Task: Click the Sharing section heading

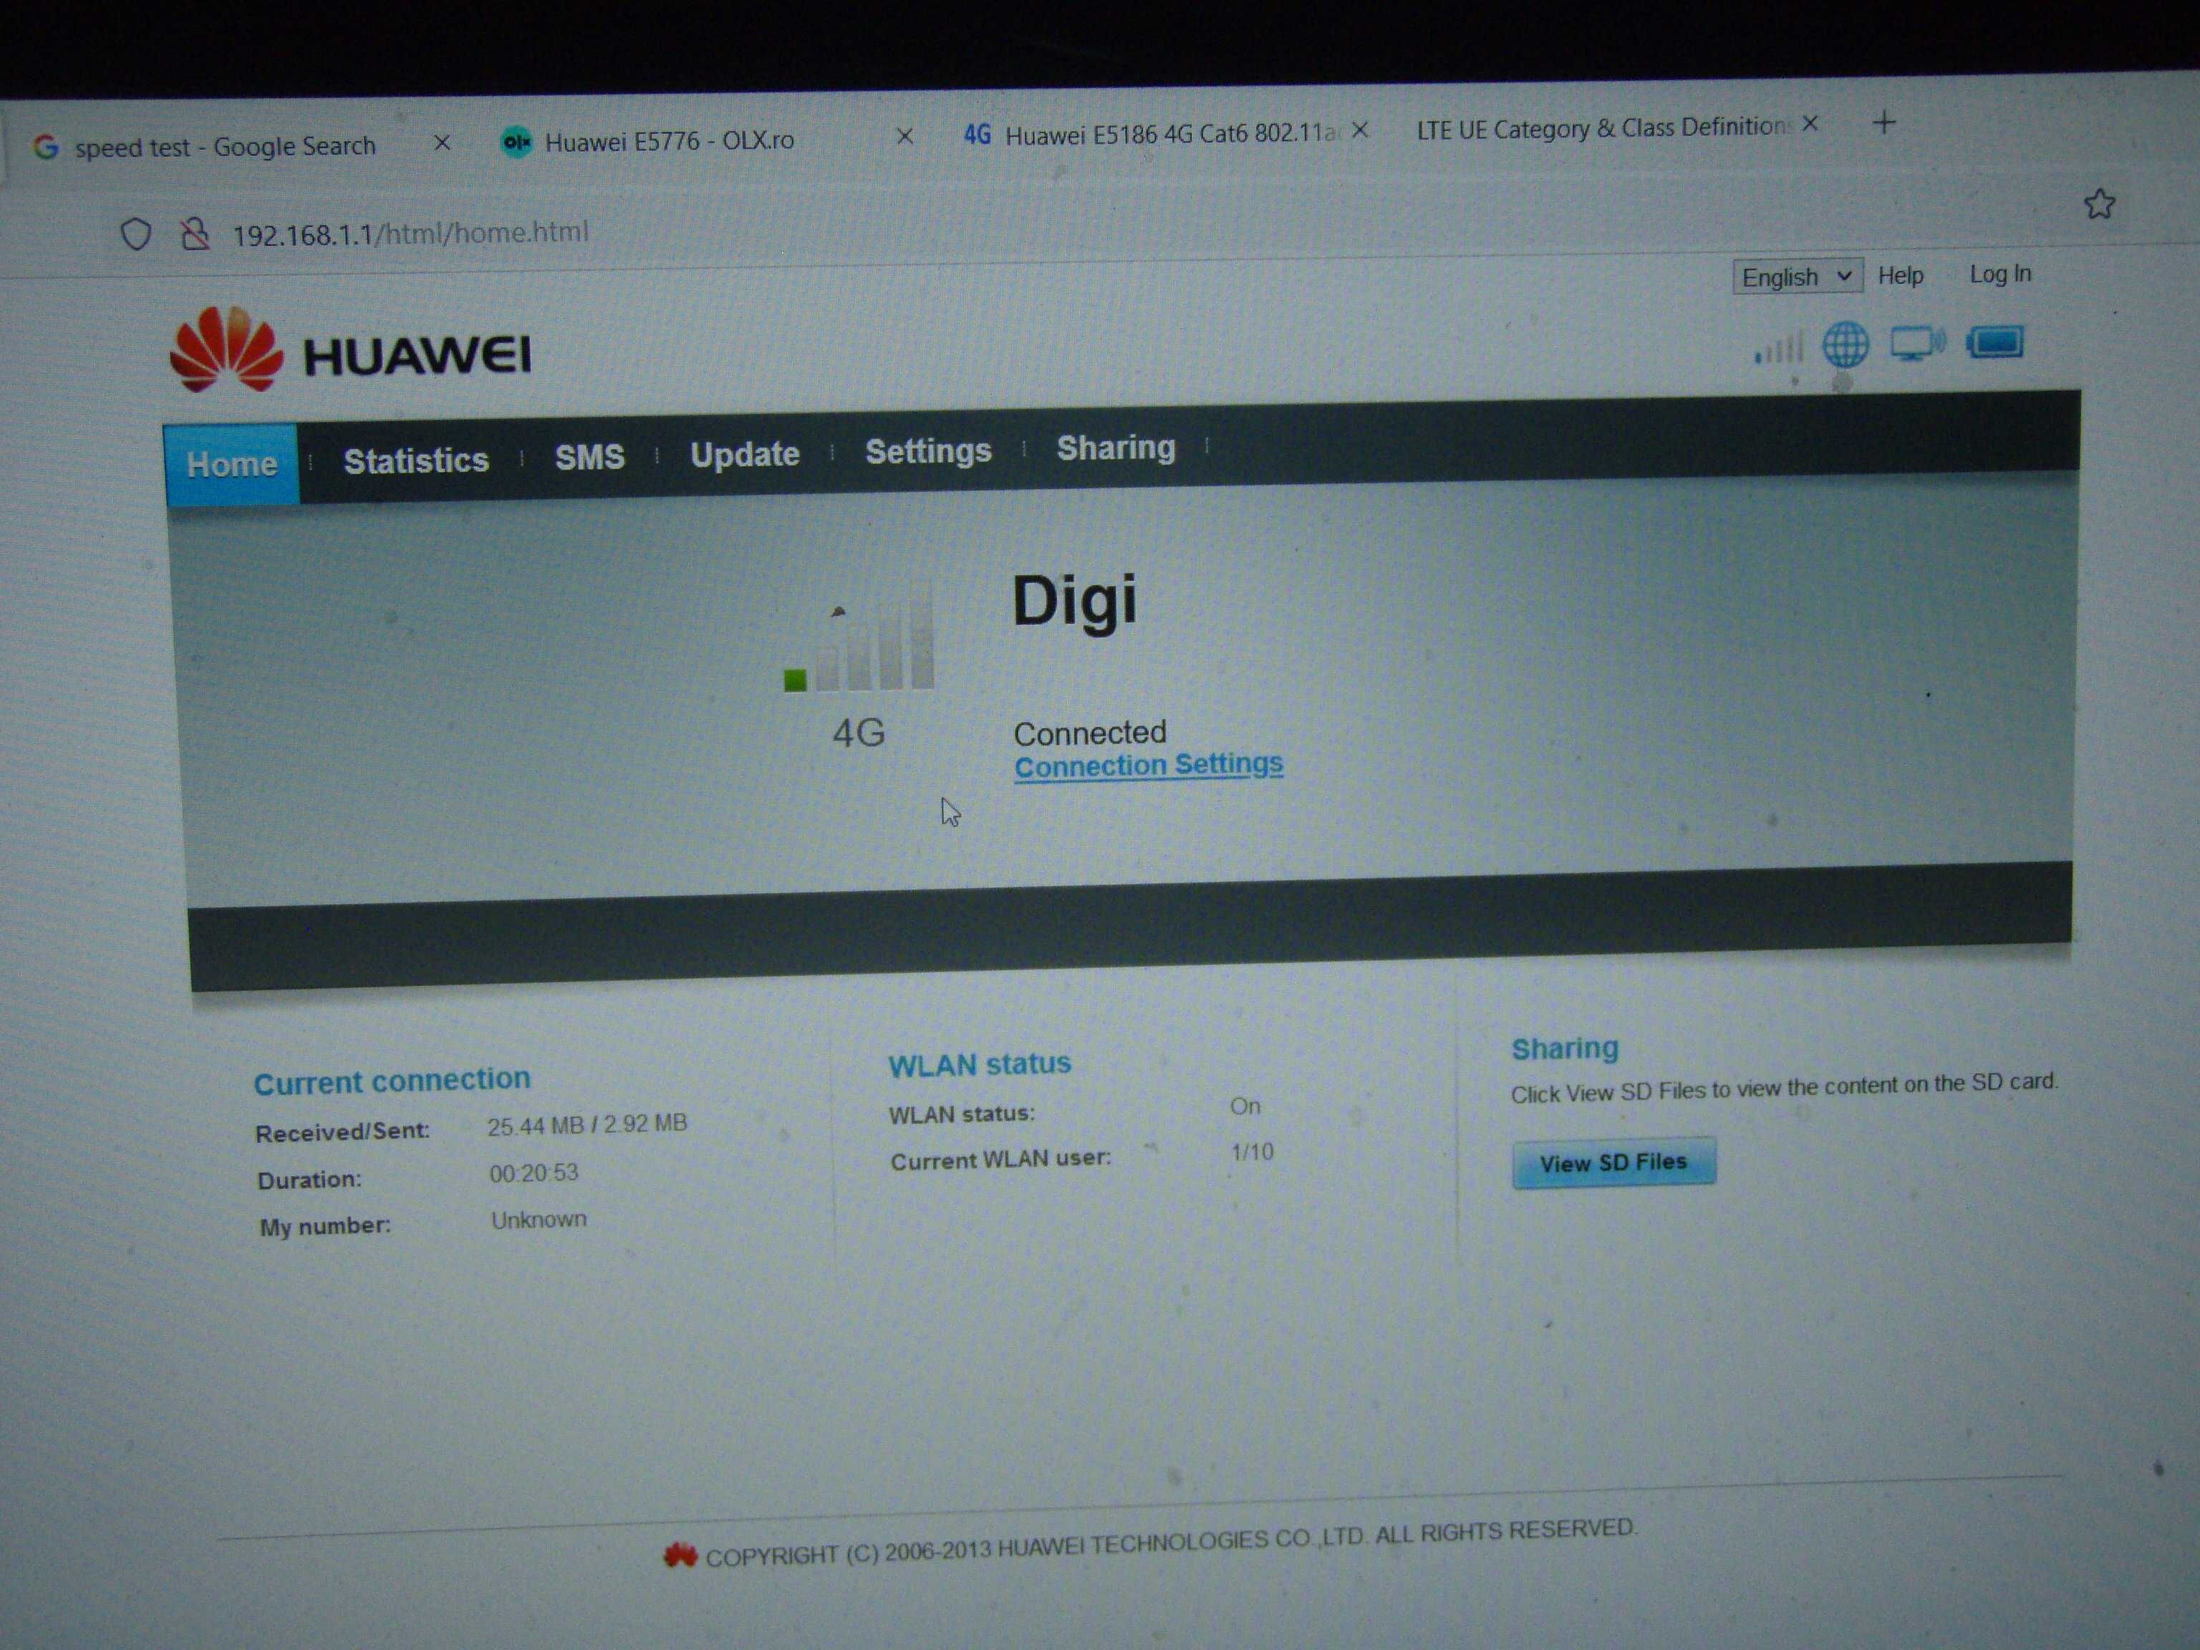Action: [x=1565, y=1049]
